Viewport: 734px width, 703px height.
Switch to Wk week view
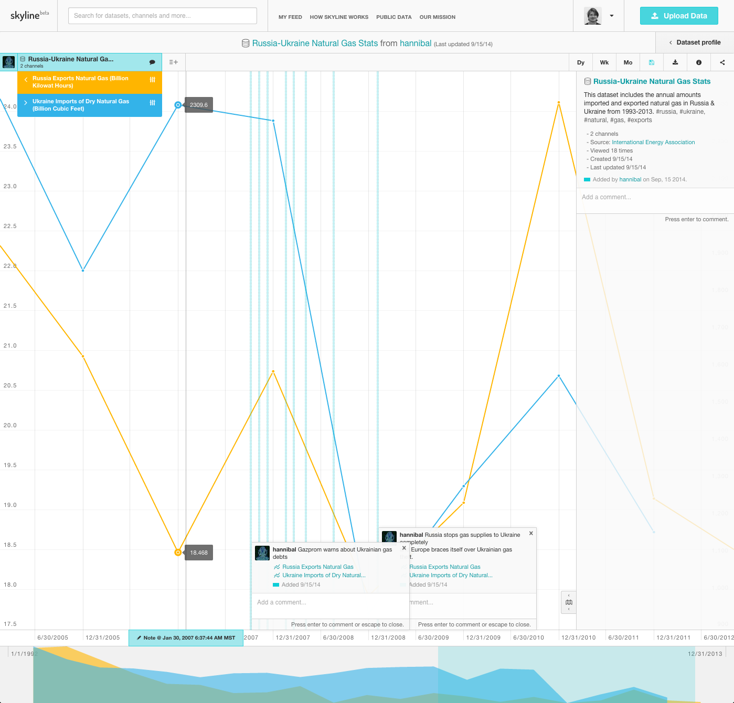tap(604, 62)
